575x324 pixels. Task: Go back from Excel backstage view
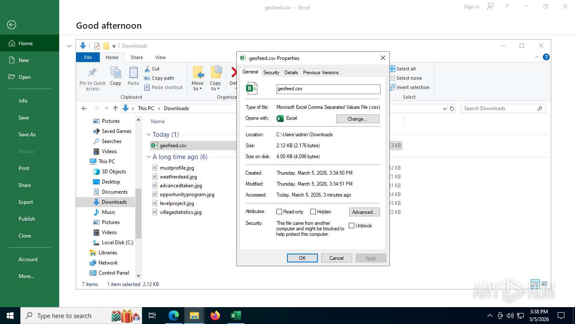[x=12, y=25]
